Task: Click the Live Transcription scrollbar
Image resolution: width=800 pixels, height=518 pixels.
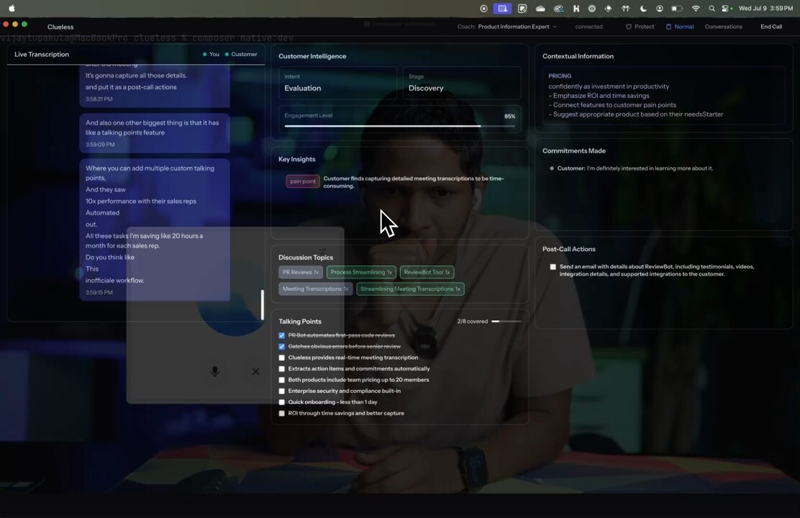Action: coord(263,304)
